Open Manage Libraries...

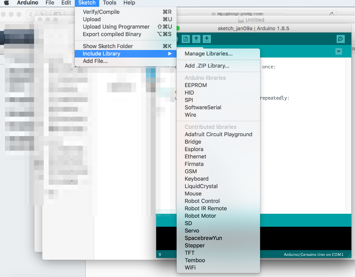218,54
